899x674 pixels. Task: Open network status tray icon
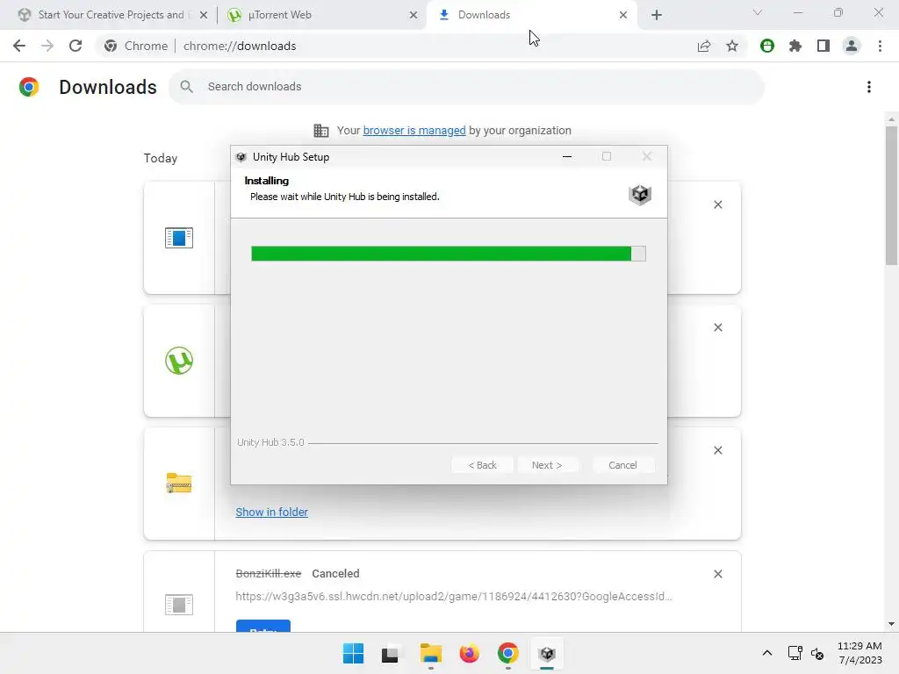(795, 653)
